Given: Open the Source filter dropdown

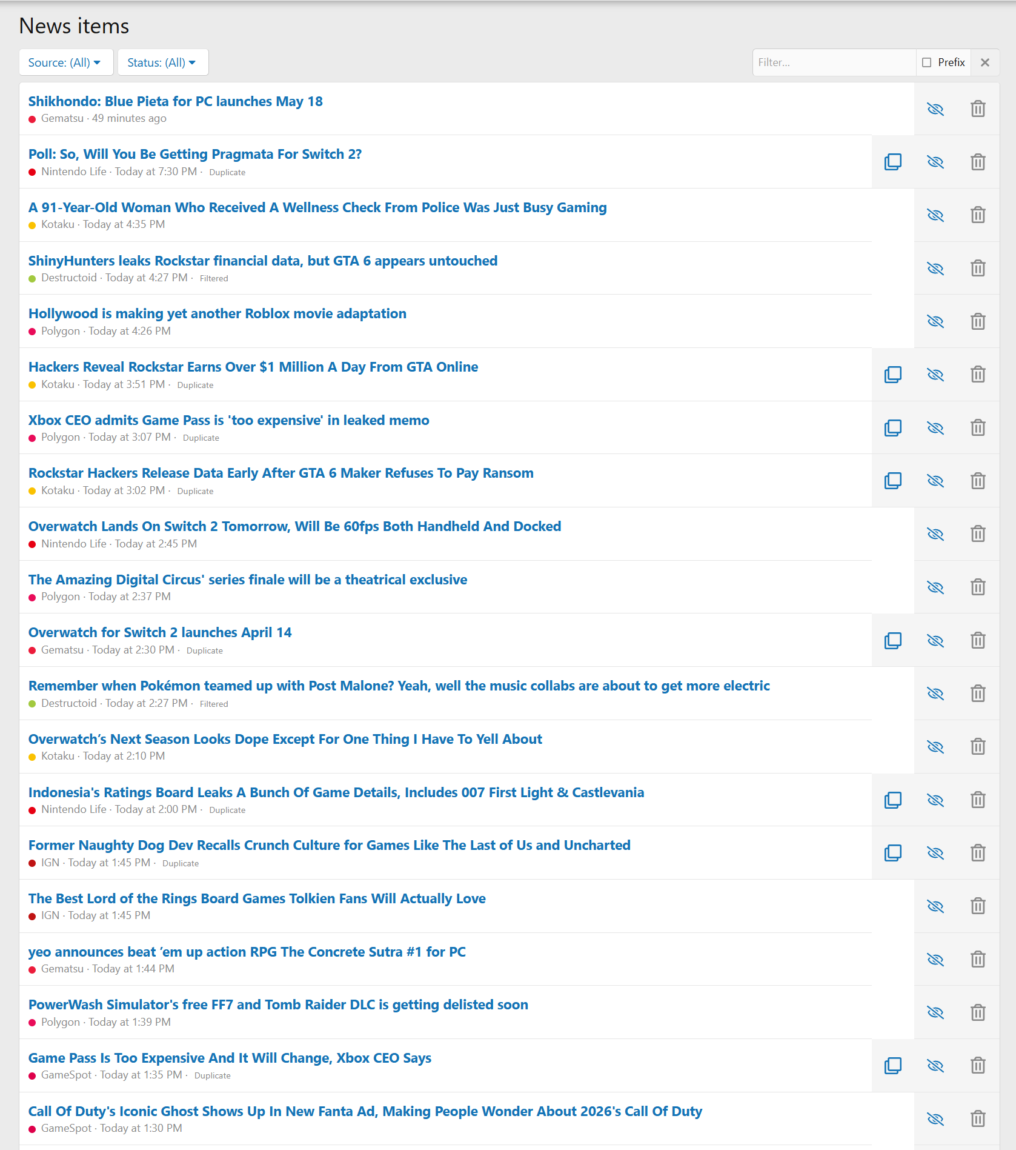Looking at the screenshot, I should tap(65, 62).
